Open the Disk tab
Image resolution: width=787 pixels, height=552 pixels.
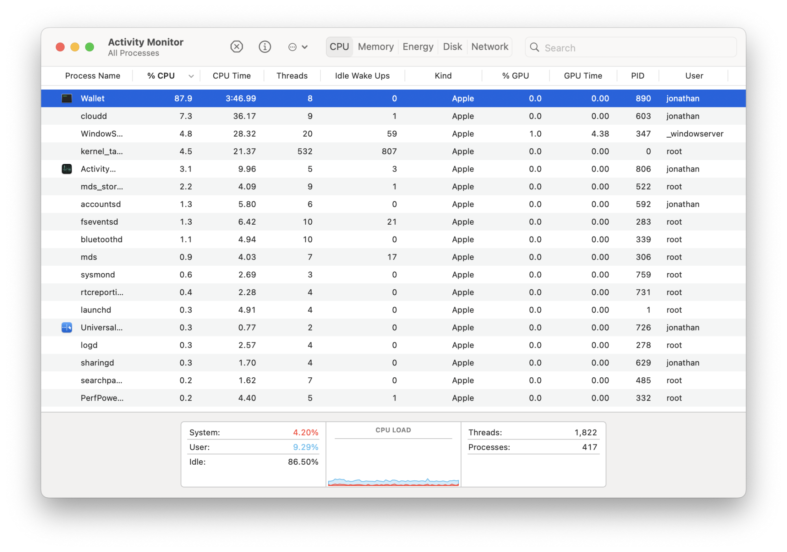(x=452, y=47)
